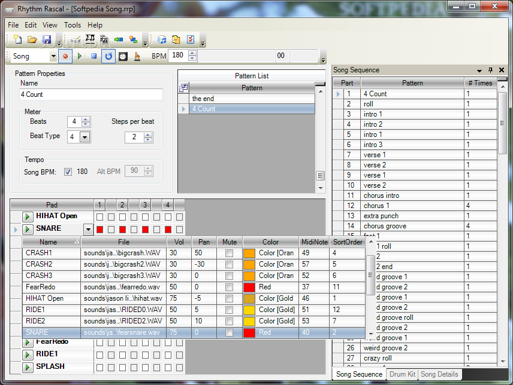Click FearRedo red color swatch
513x385 pixels.
pos(249,288)
